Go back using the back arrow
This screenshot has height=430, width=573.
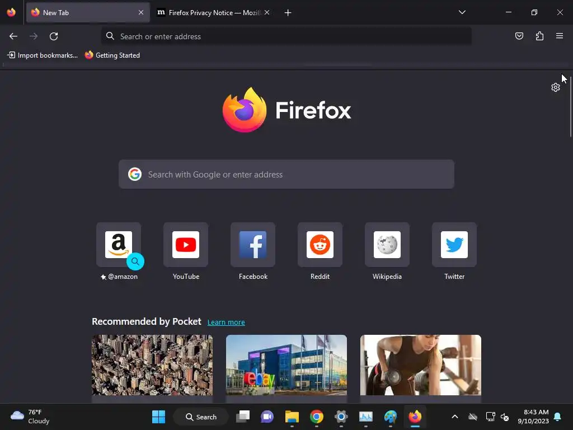(13, 36)
